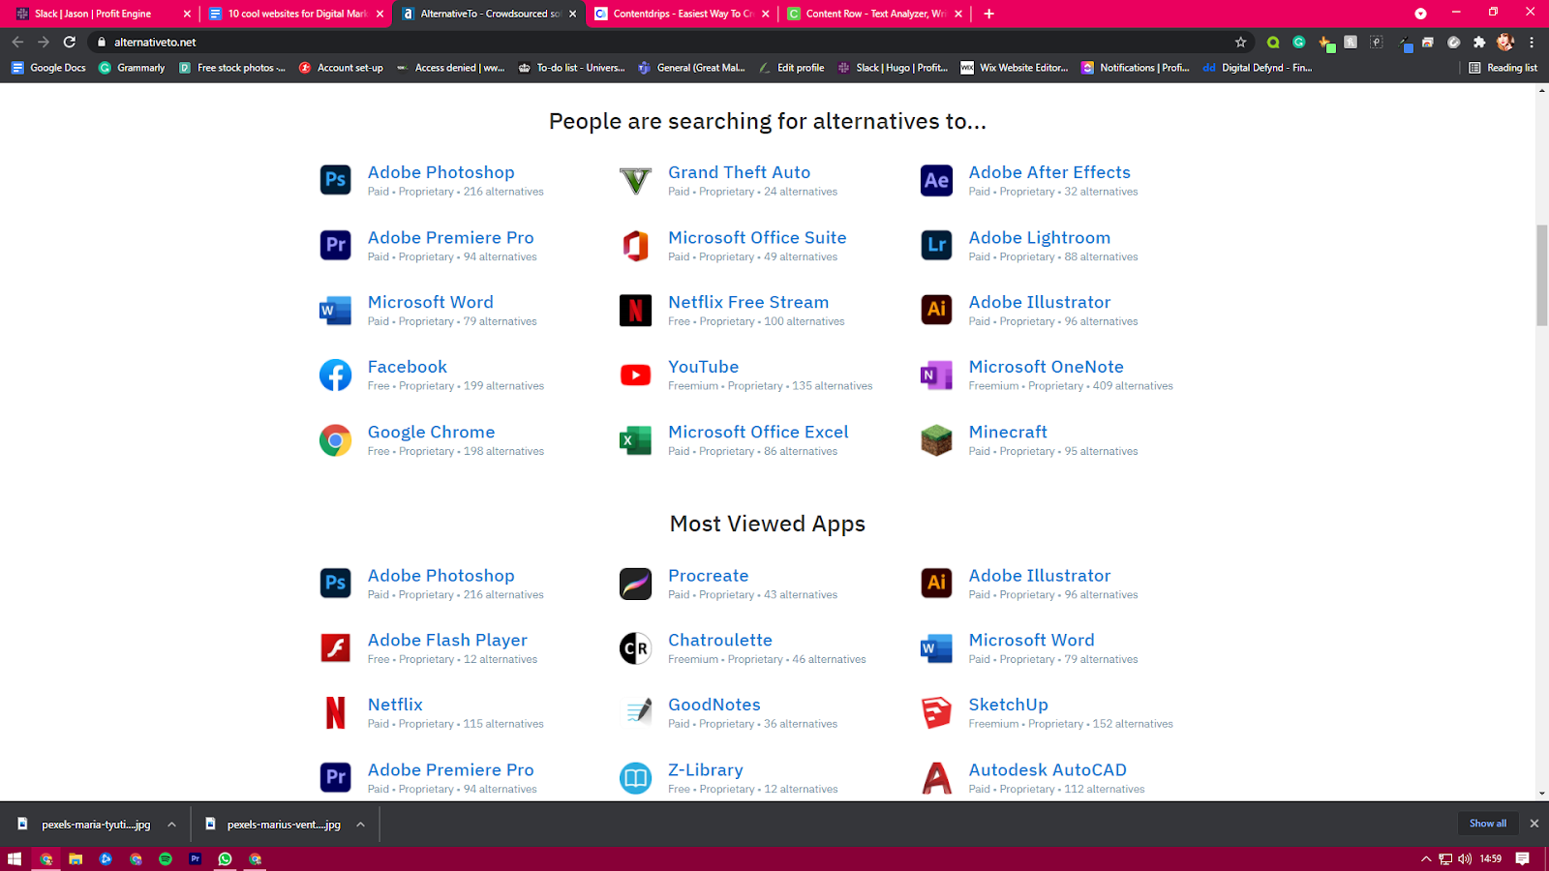Expand options for pexels-marius-vent download
This screenshot has height=871, width=1549.
coord(360,825)
